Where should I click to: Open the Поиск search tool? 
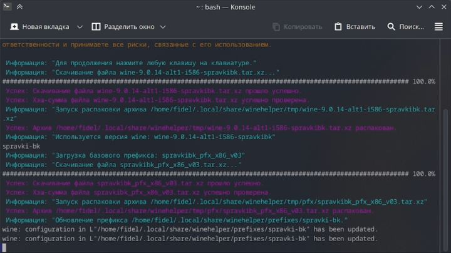click(x=405, y=27)
